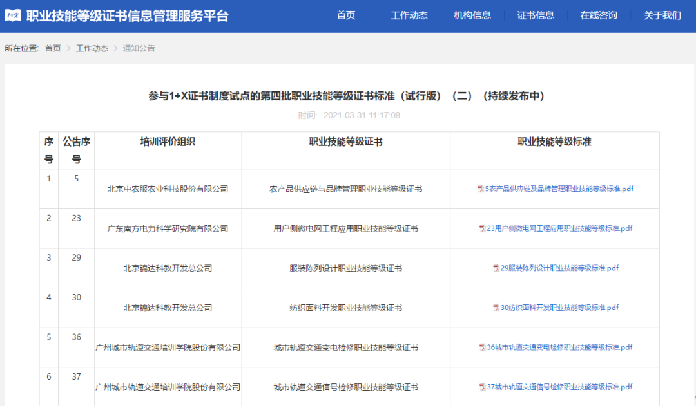
Task: Open the 29服装陈列设计职业技能等级标准.pdf link
Action: coord(559,268)
